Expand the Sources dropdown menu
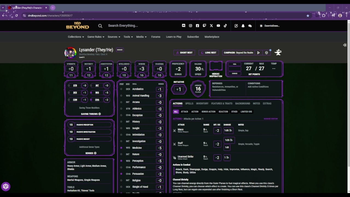 [x=114, y=37]
